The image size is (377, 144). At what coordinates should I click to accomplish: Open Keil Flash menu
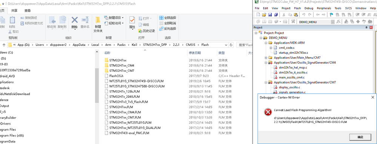pyautogui.click(x=297, y=8)
